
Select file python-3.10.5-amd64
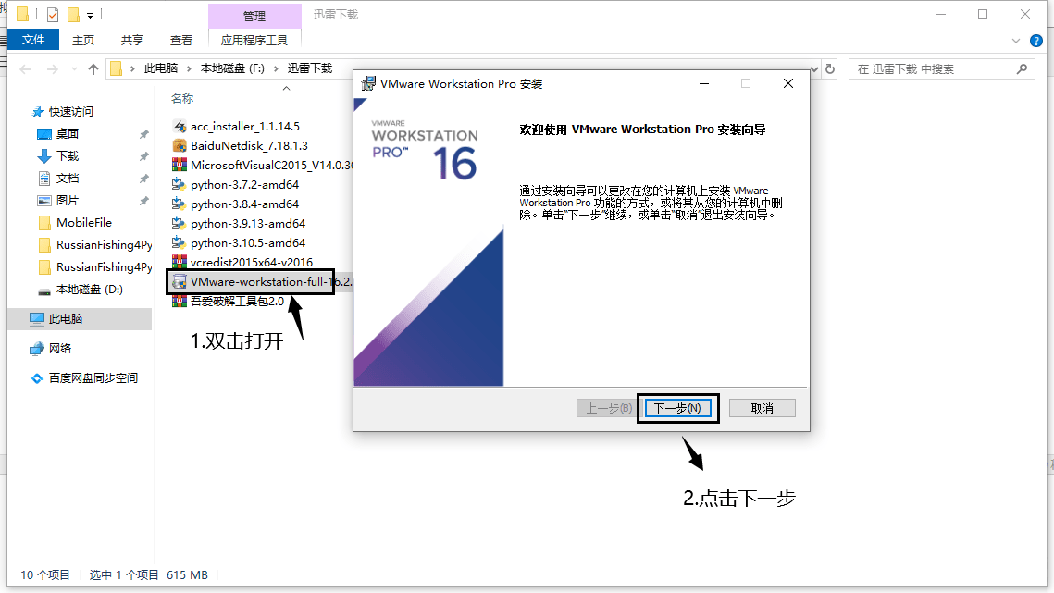[247, 243]
